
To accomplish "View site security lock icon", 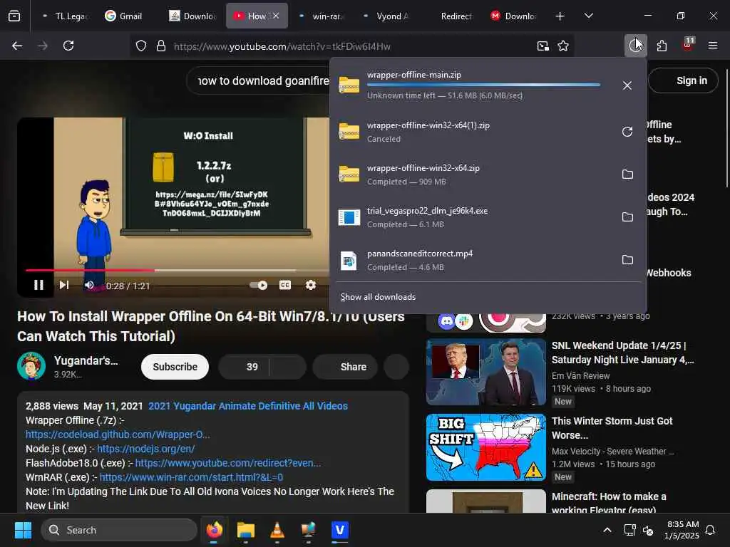I will click(161, 46).
